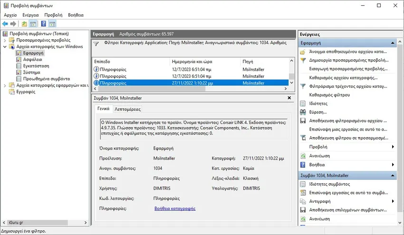Viewport: 404px width, 235px height.
Task: Click Φιλτράρισμα τρέχοντος αρχείου funnel icon
Action: pyautogui.click(x=303, y=86)
